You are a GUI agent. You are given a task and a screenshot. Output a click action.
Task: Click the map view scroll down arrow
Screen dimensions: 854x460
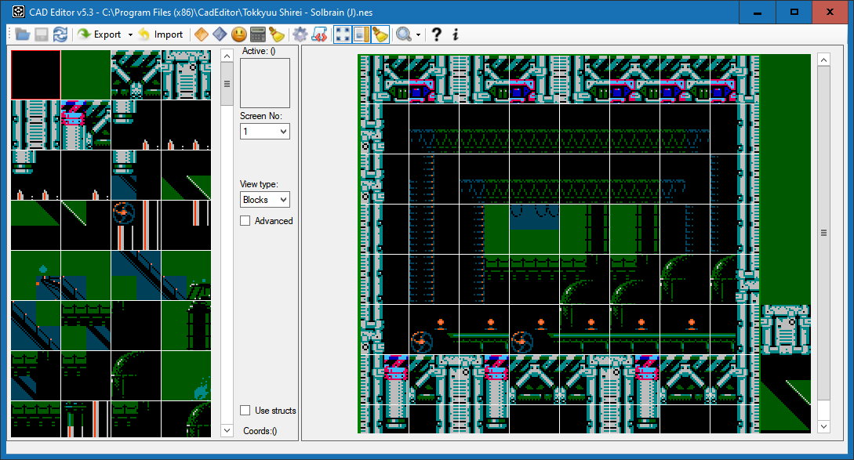click(x=823, y=427)
